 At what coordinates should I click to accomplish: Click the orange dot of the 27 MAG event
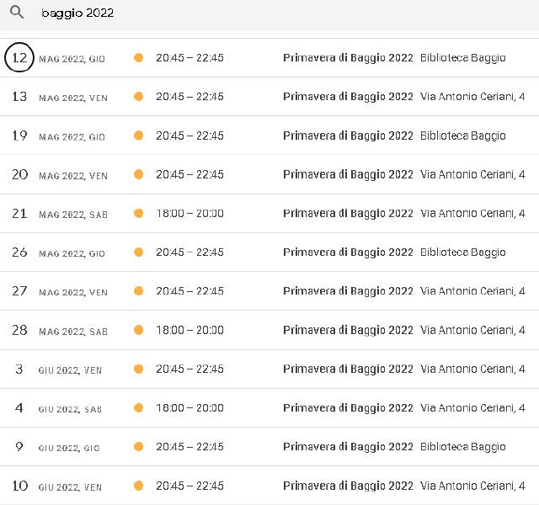click(x=138, y=291)
